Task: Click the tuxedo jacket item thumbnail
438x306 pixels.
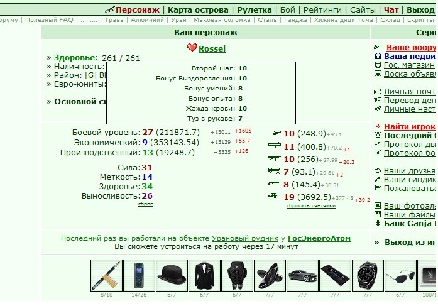Action: coord(204,275)
